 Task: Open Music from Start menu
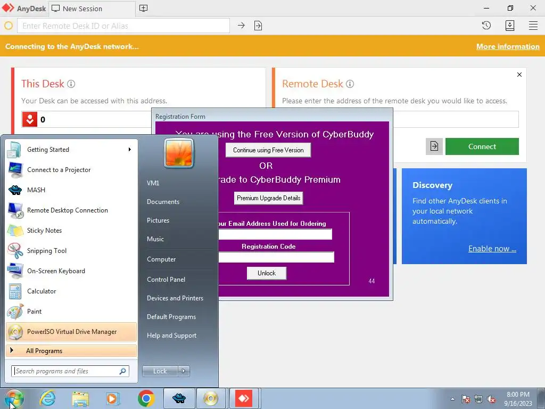point(155,239)
